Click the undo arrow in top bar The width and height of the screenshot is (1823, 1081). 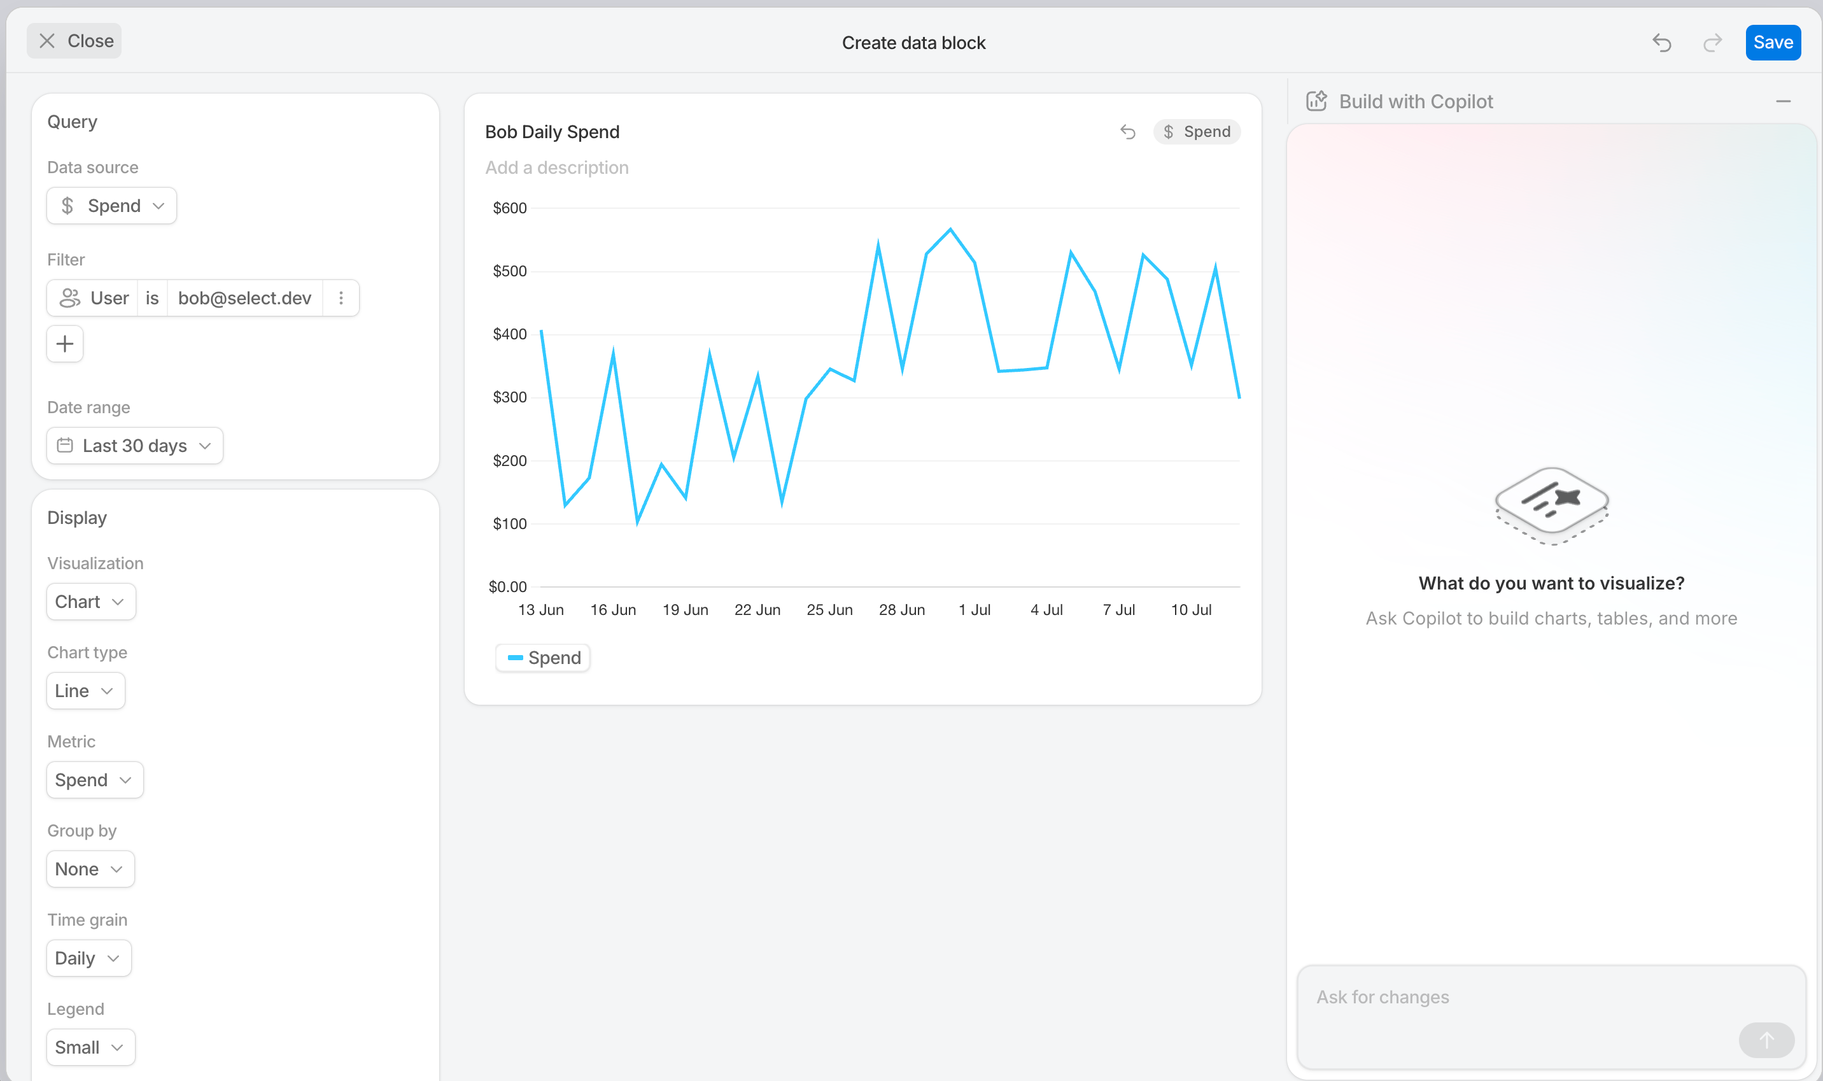point(1662,43)
